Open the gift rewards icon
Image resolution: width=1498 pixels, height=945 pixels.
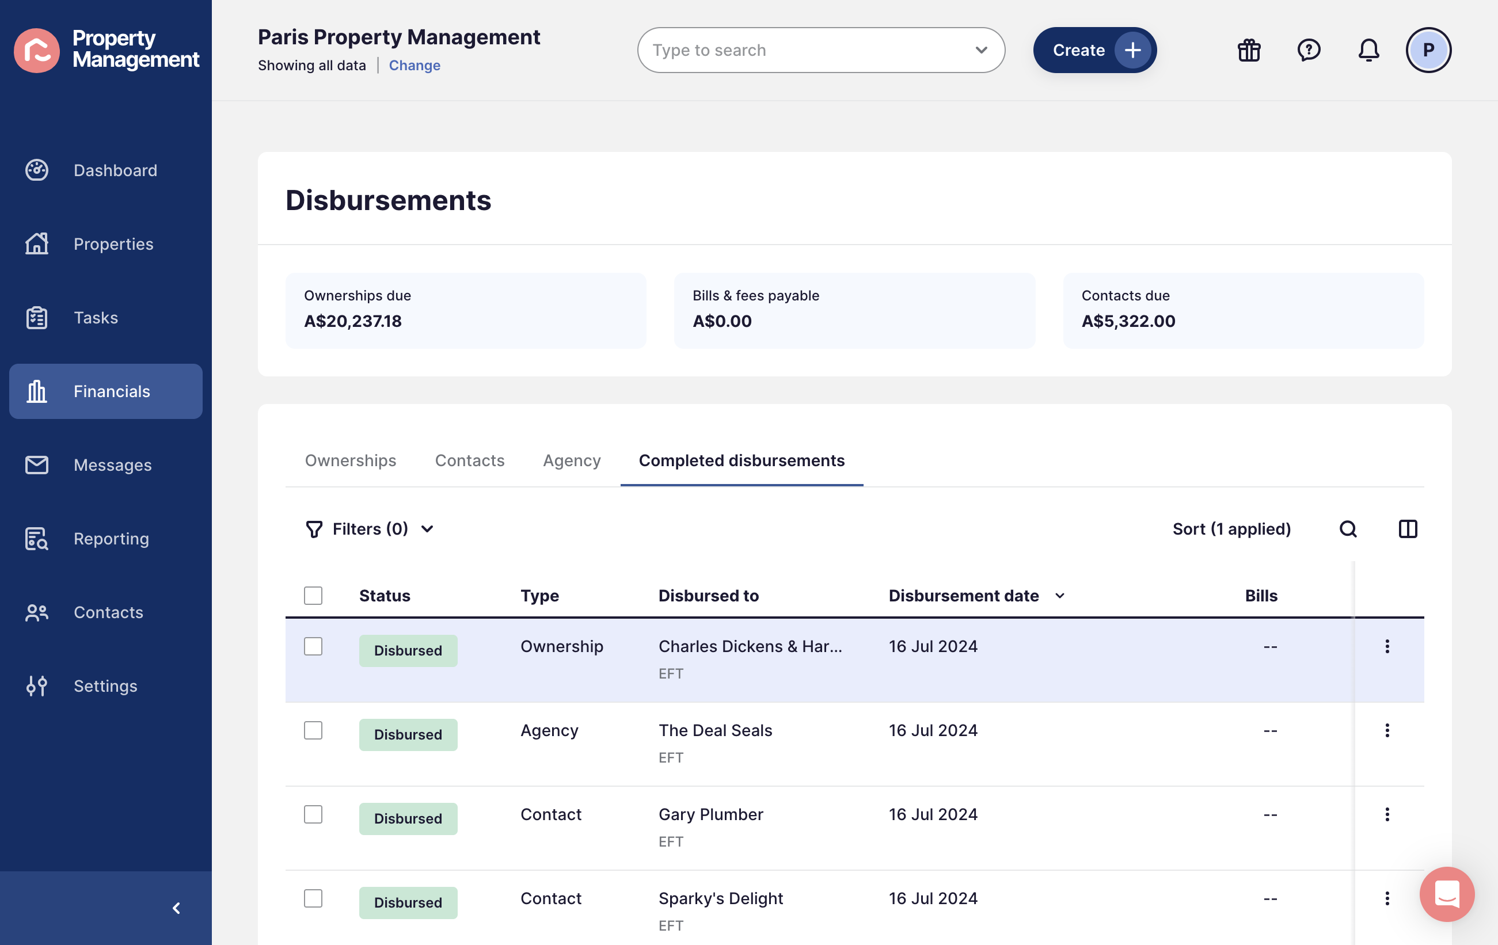1249,49
